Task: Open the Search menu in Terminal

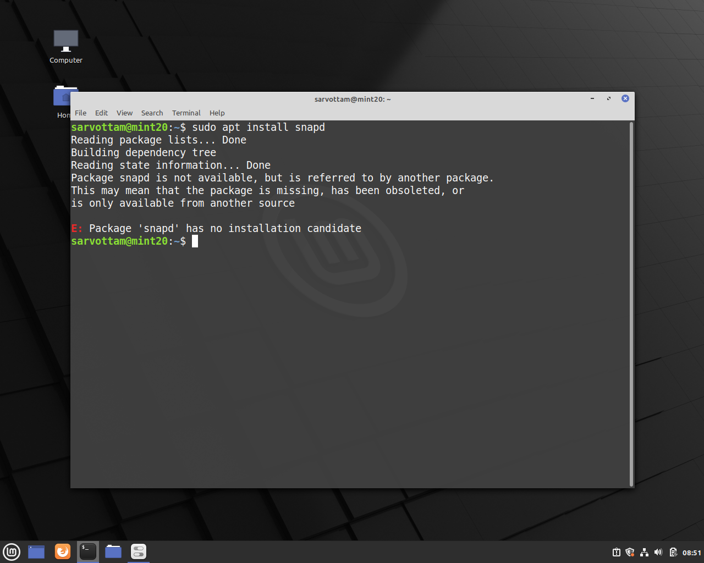Action: coord(152,113)
